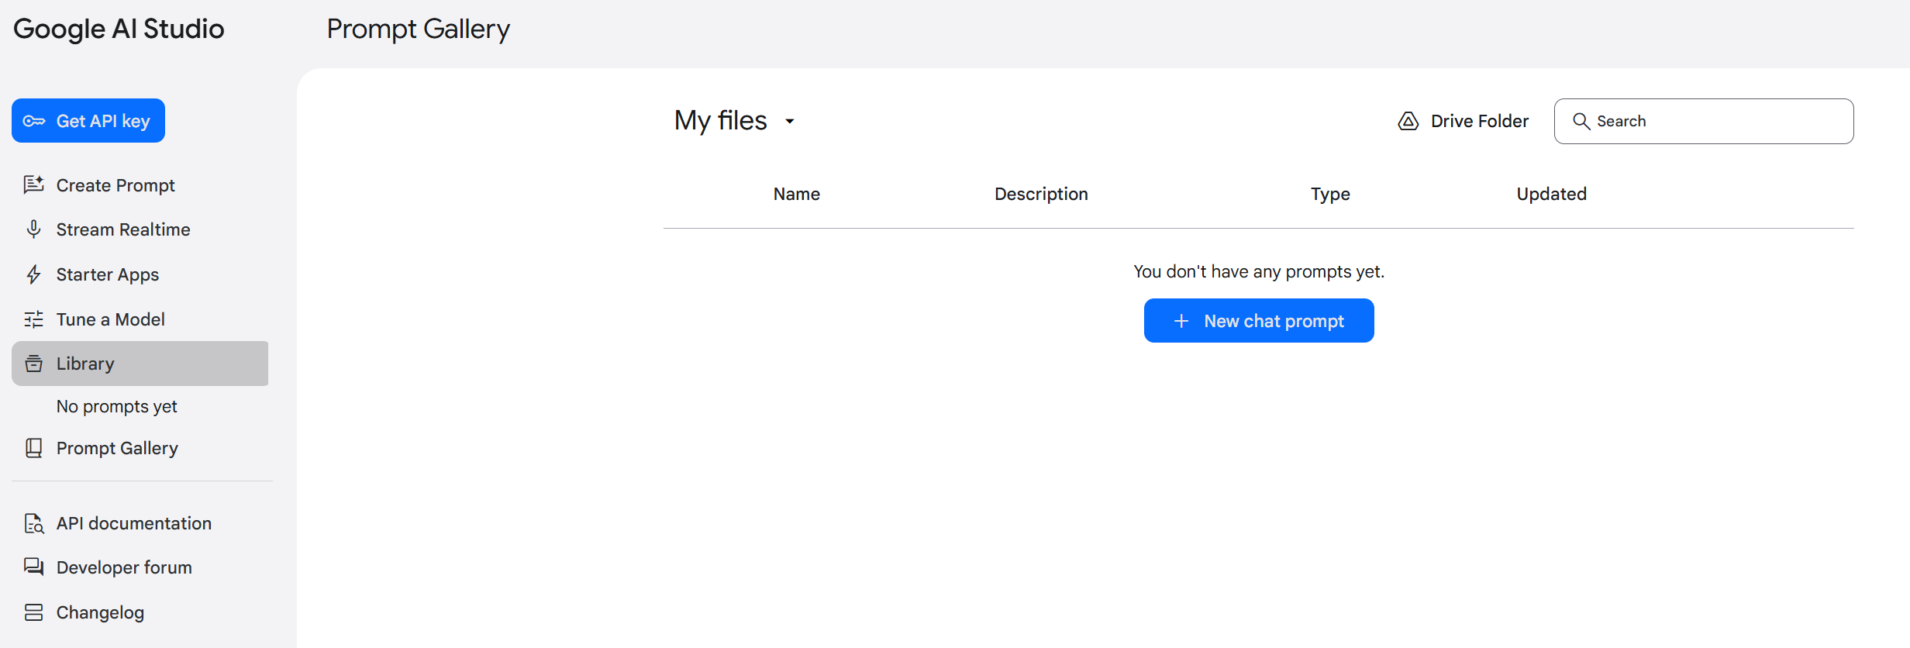Image resolution: width=1910 pixels, height=648 pixels.
Task: Click the API documentation page icon
Action: pyautogui.click(x=33, y=523)
